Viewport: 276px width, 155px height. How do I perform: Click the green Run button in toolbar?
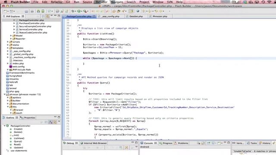79,11
